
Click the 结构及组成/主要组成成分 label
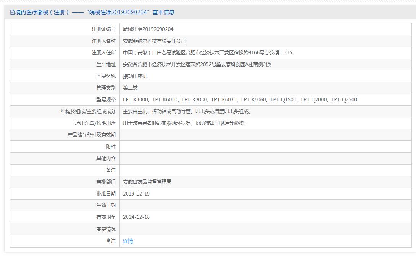click(x=88, y=111)
